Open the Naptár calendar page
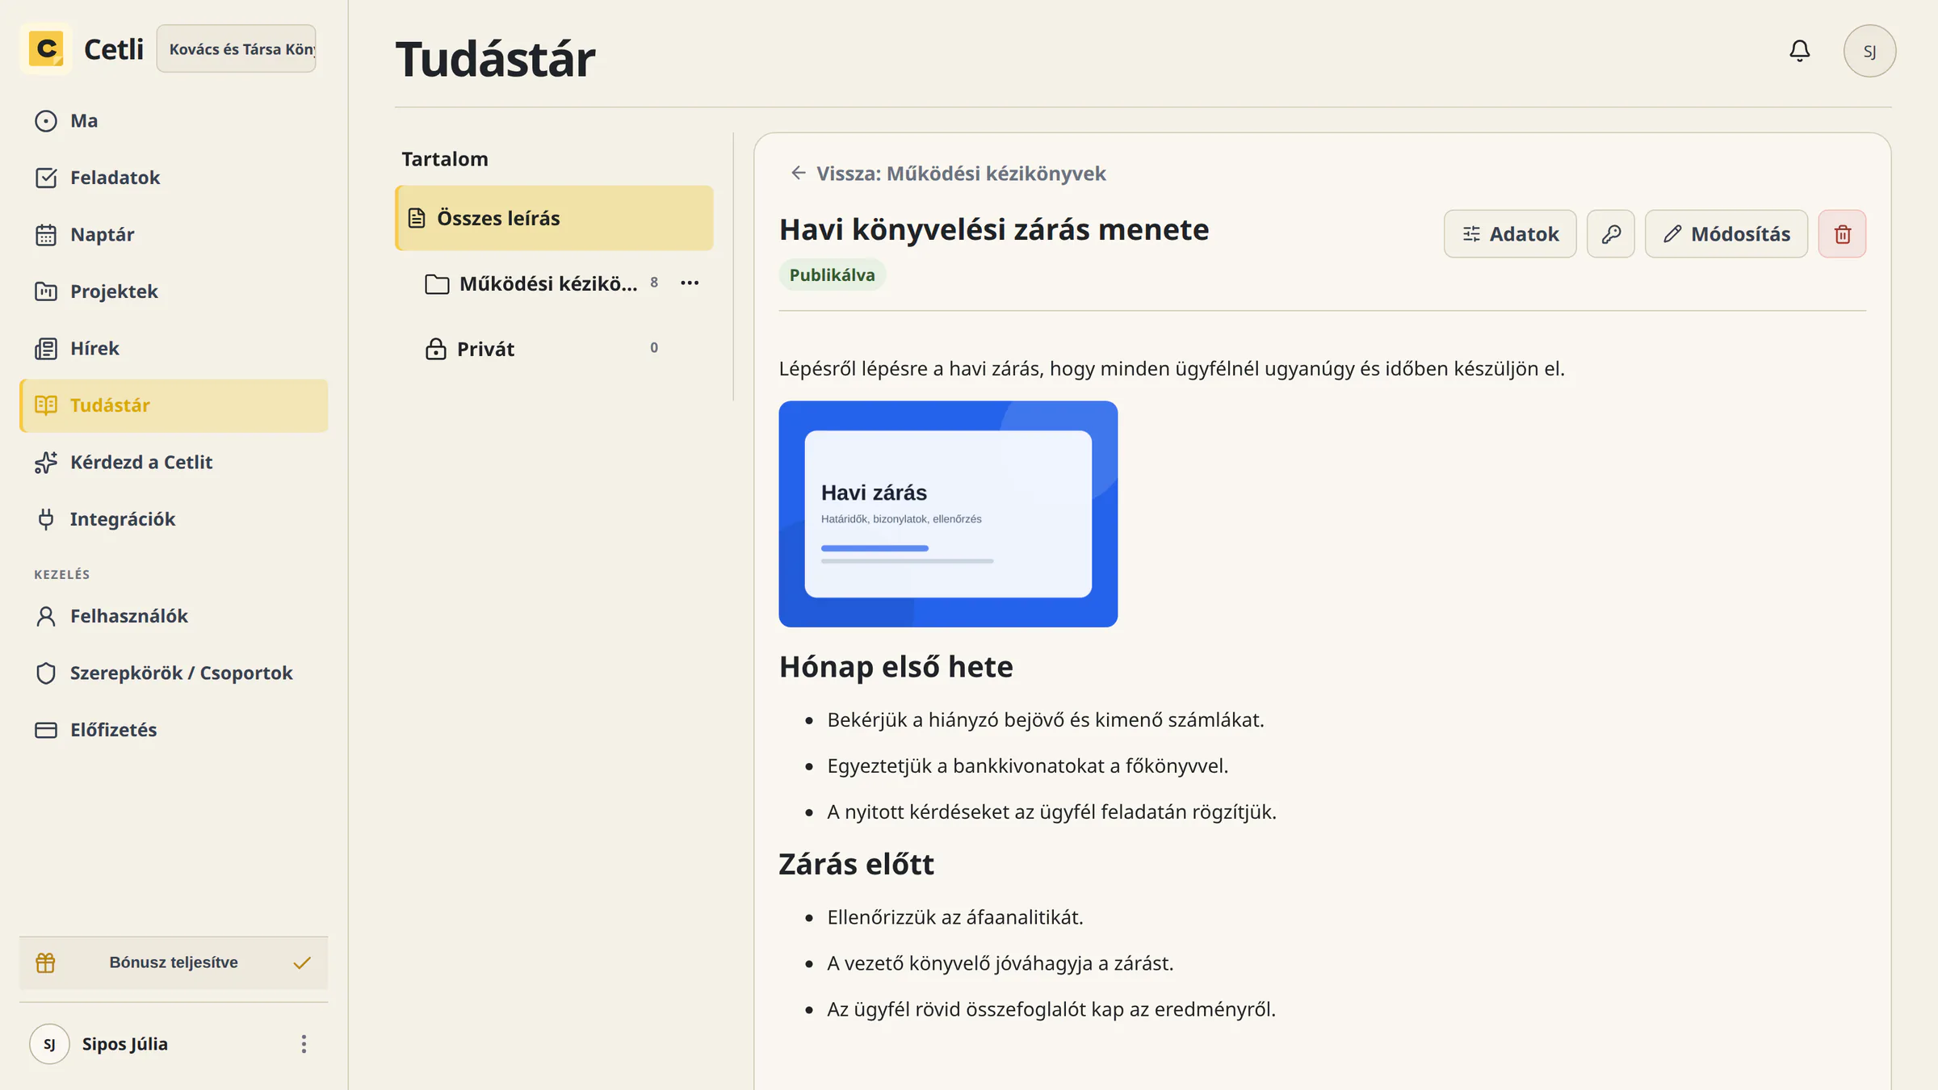 [174, 235]
